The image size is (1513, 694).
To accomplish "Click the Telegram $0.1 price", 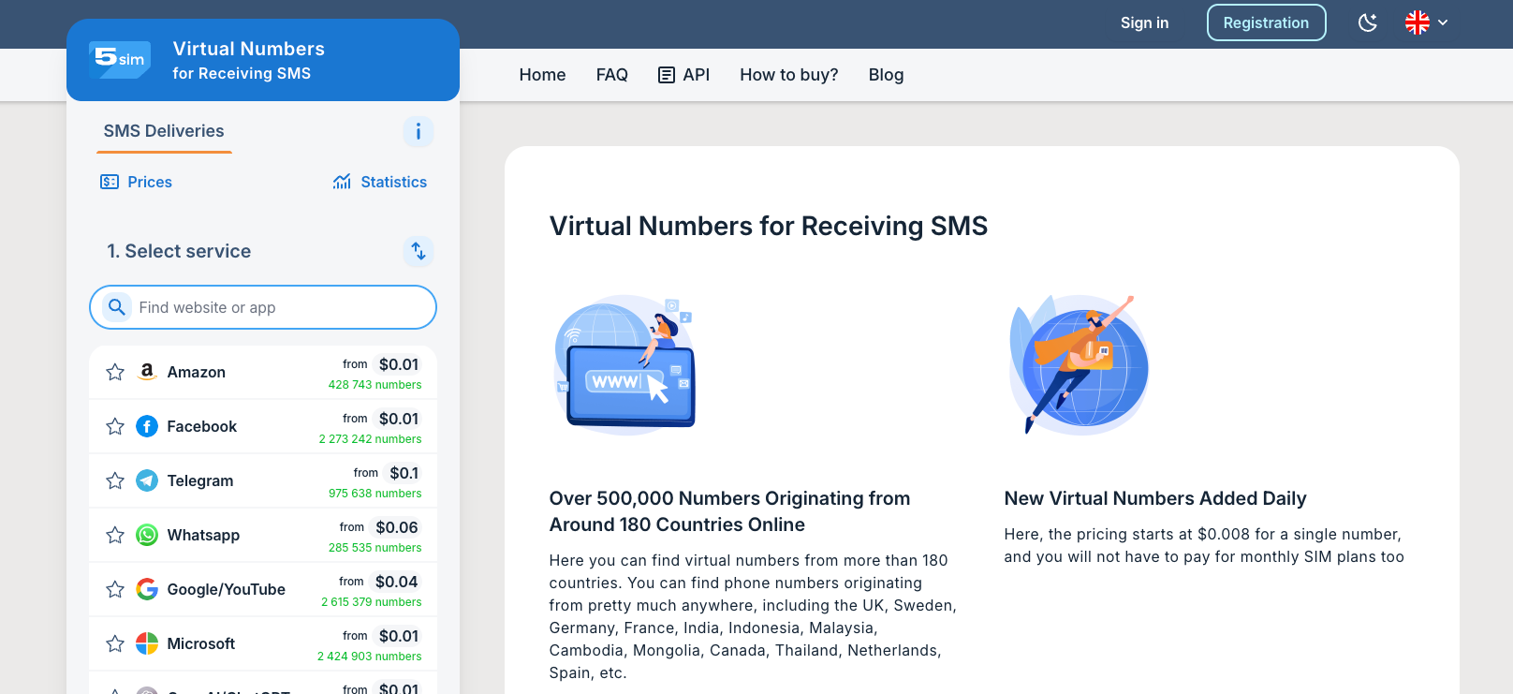I will (x=404, y=473).
